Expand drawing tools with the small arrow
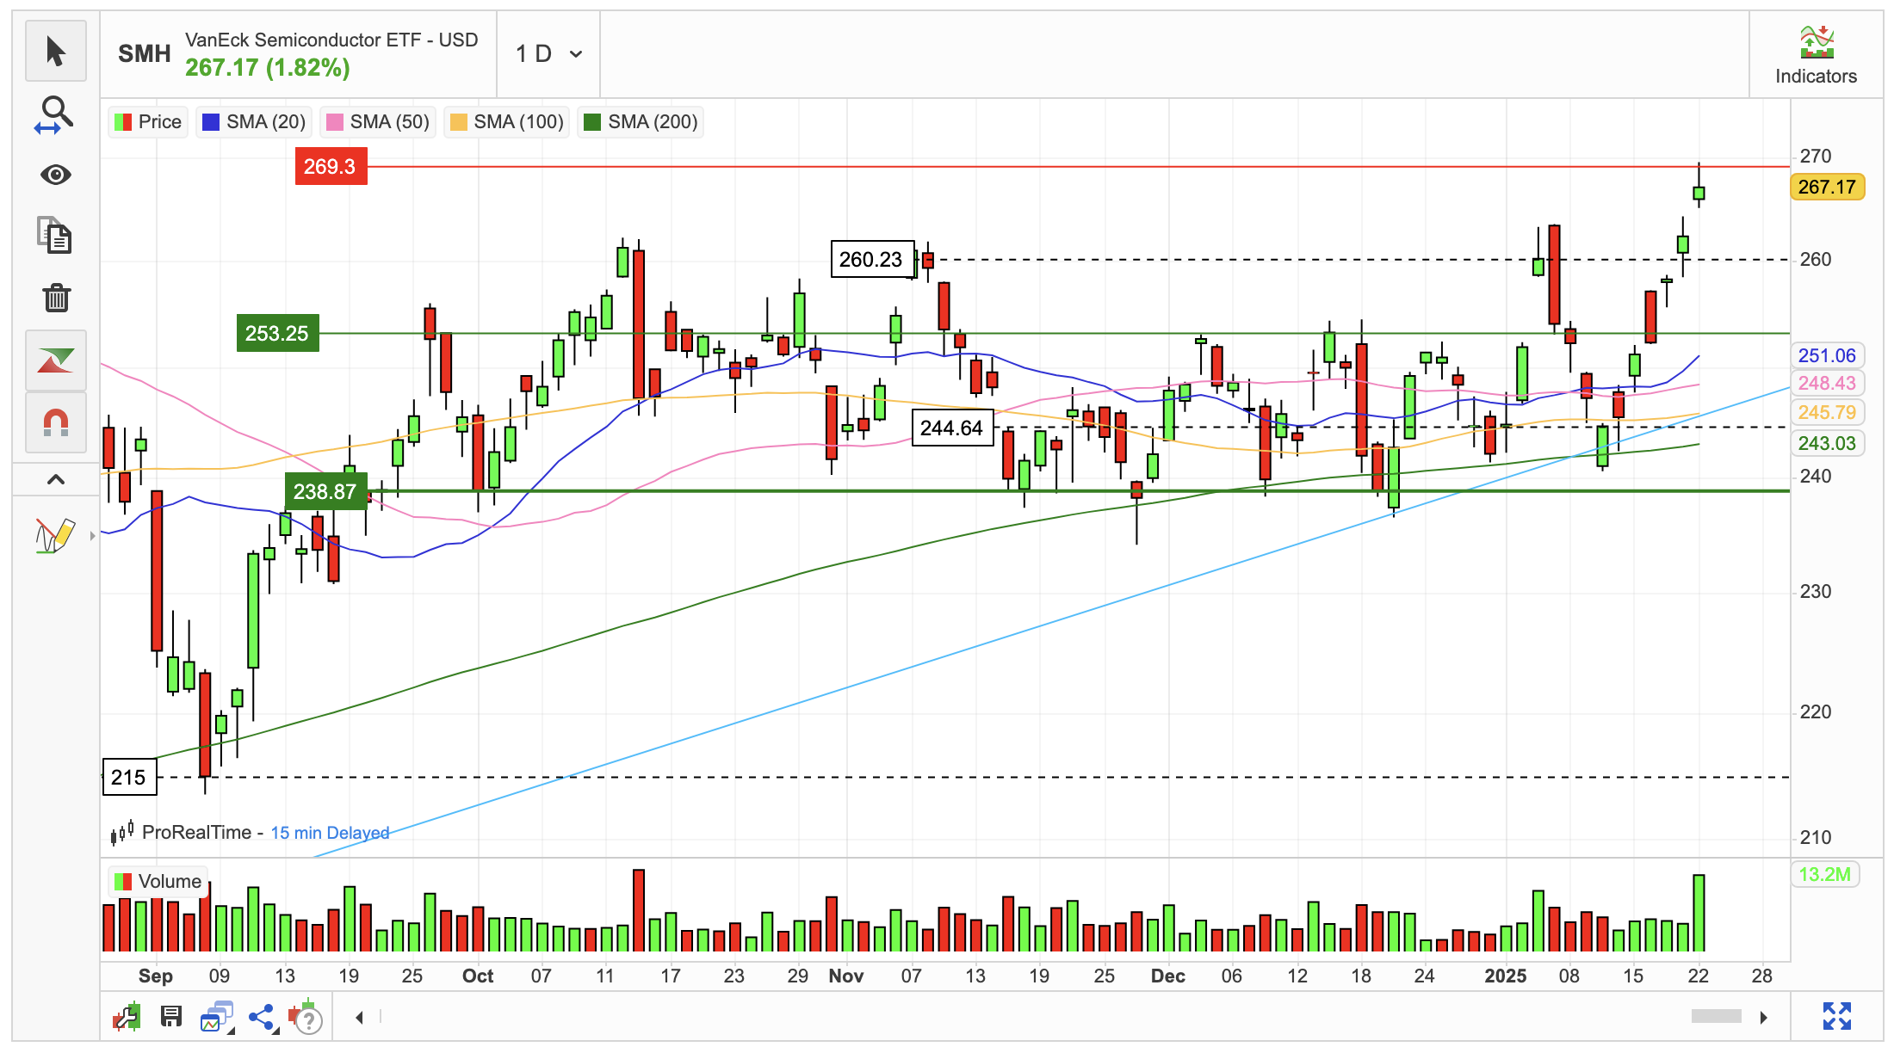 (92, 536)
